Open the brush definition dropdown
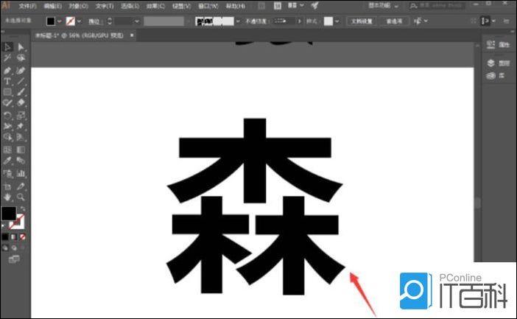This screenshot has width=517, height=319. [x=238, y=21]
